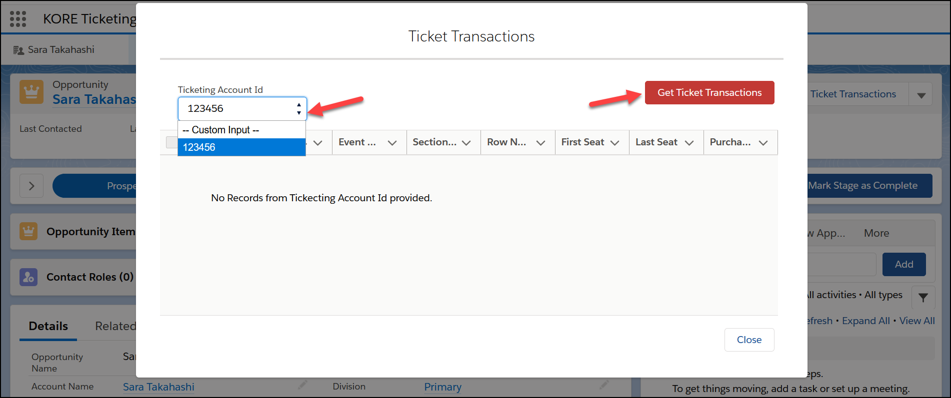Click the View All link
Viewport: 951px width, 398px height.
917,321
